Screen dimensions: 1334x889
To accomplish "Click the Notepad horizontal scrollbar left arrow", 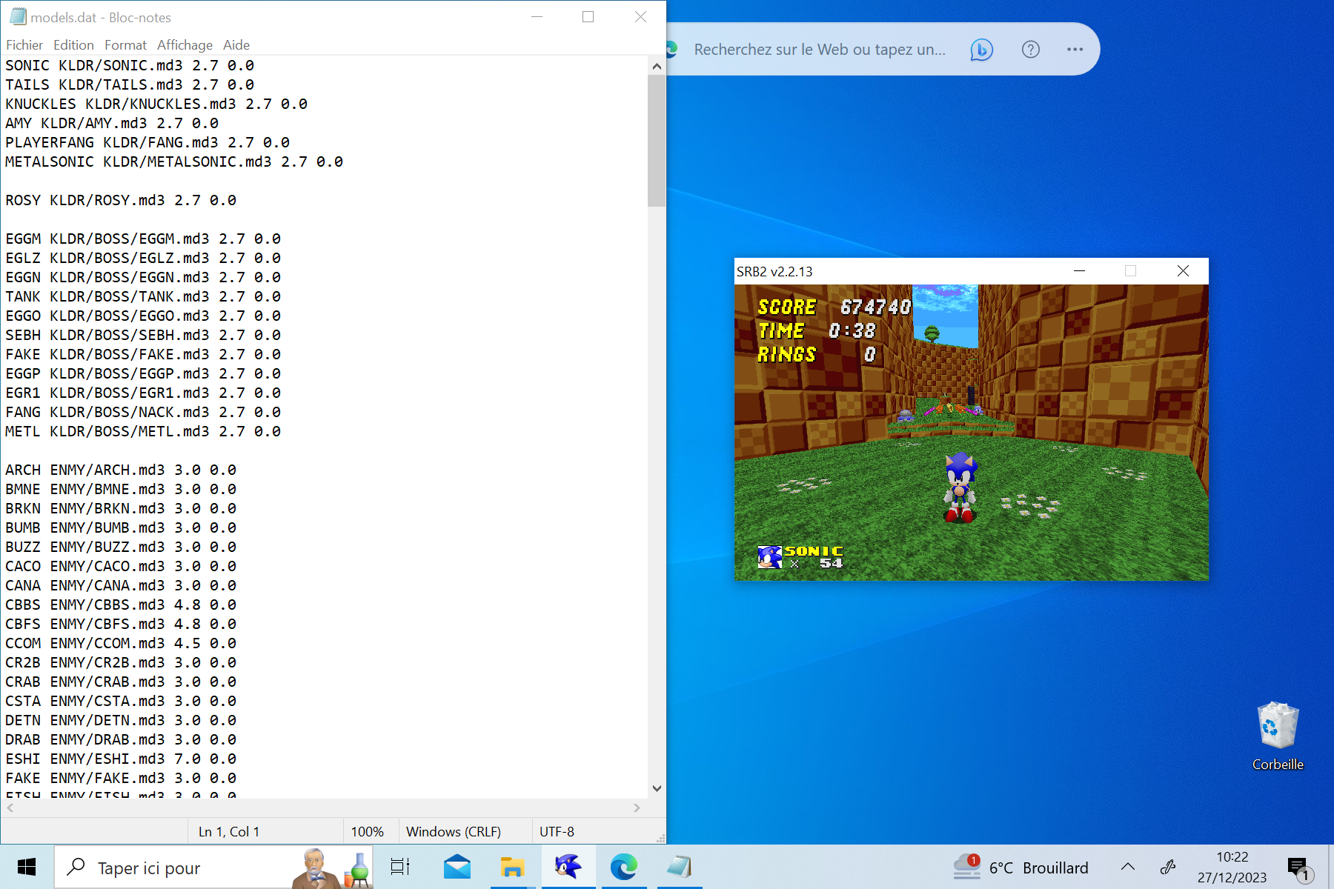I will click(10, 808).
